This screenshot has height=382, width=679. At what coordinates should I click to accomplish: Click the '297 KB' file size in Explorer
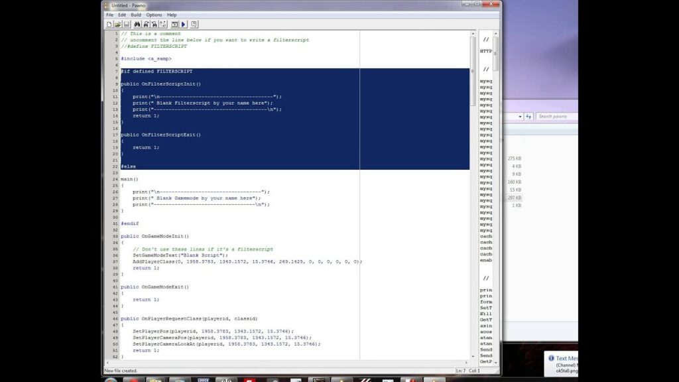pyautogui.click(x=515, y=198)
